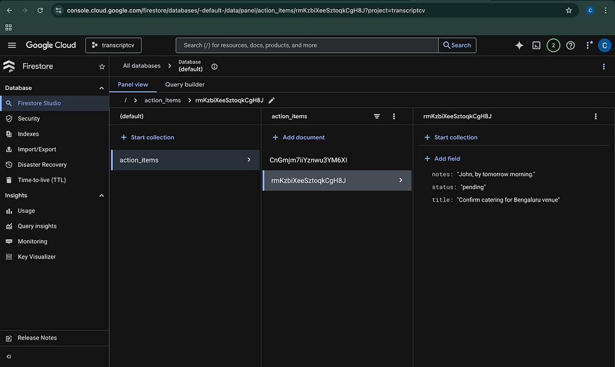Open Release Notes link
The width and height of the screenshot is (615, 367).
[x=55, y=338]
